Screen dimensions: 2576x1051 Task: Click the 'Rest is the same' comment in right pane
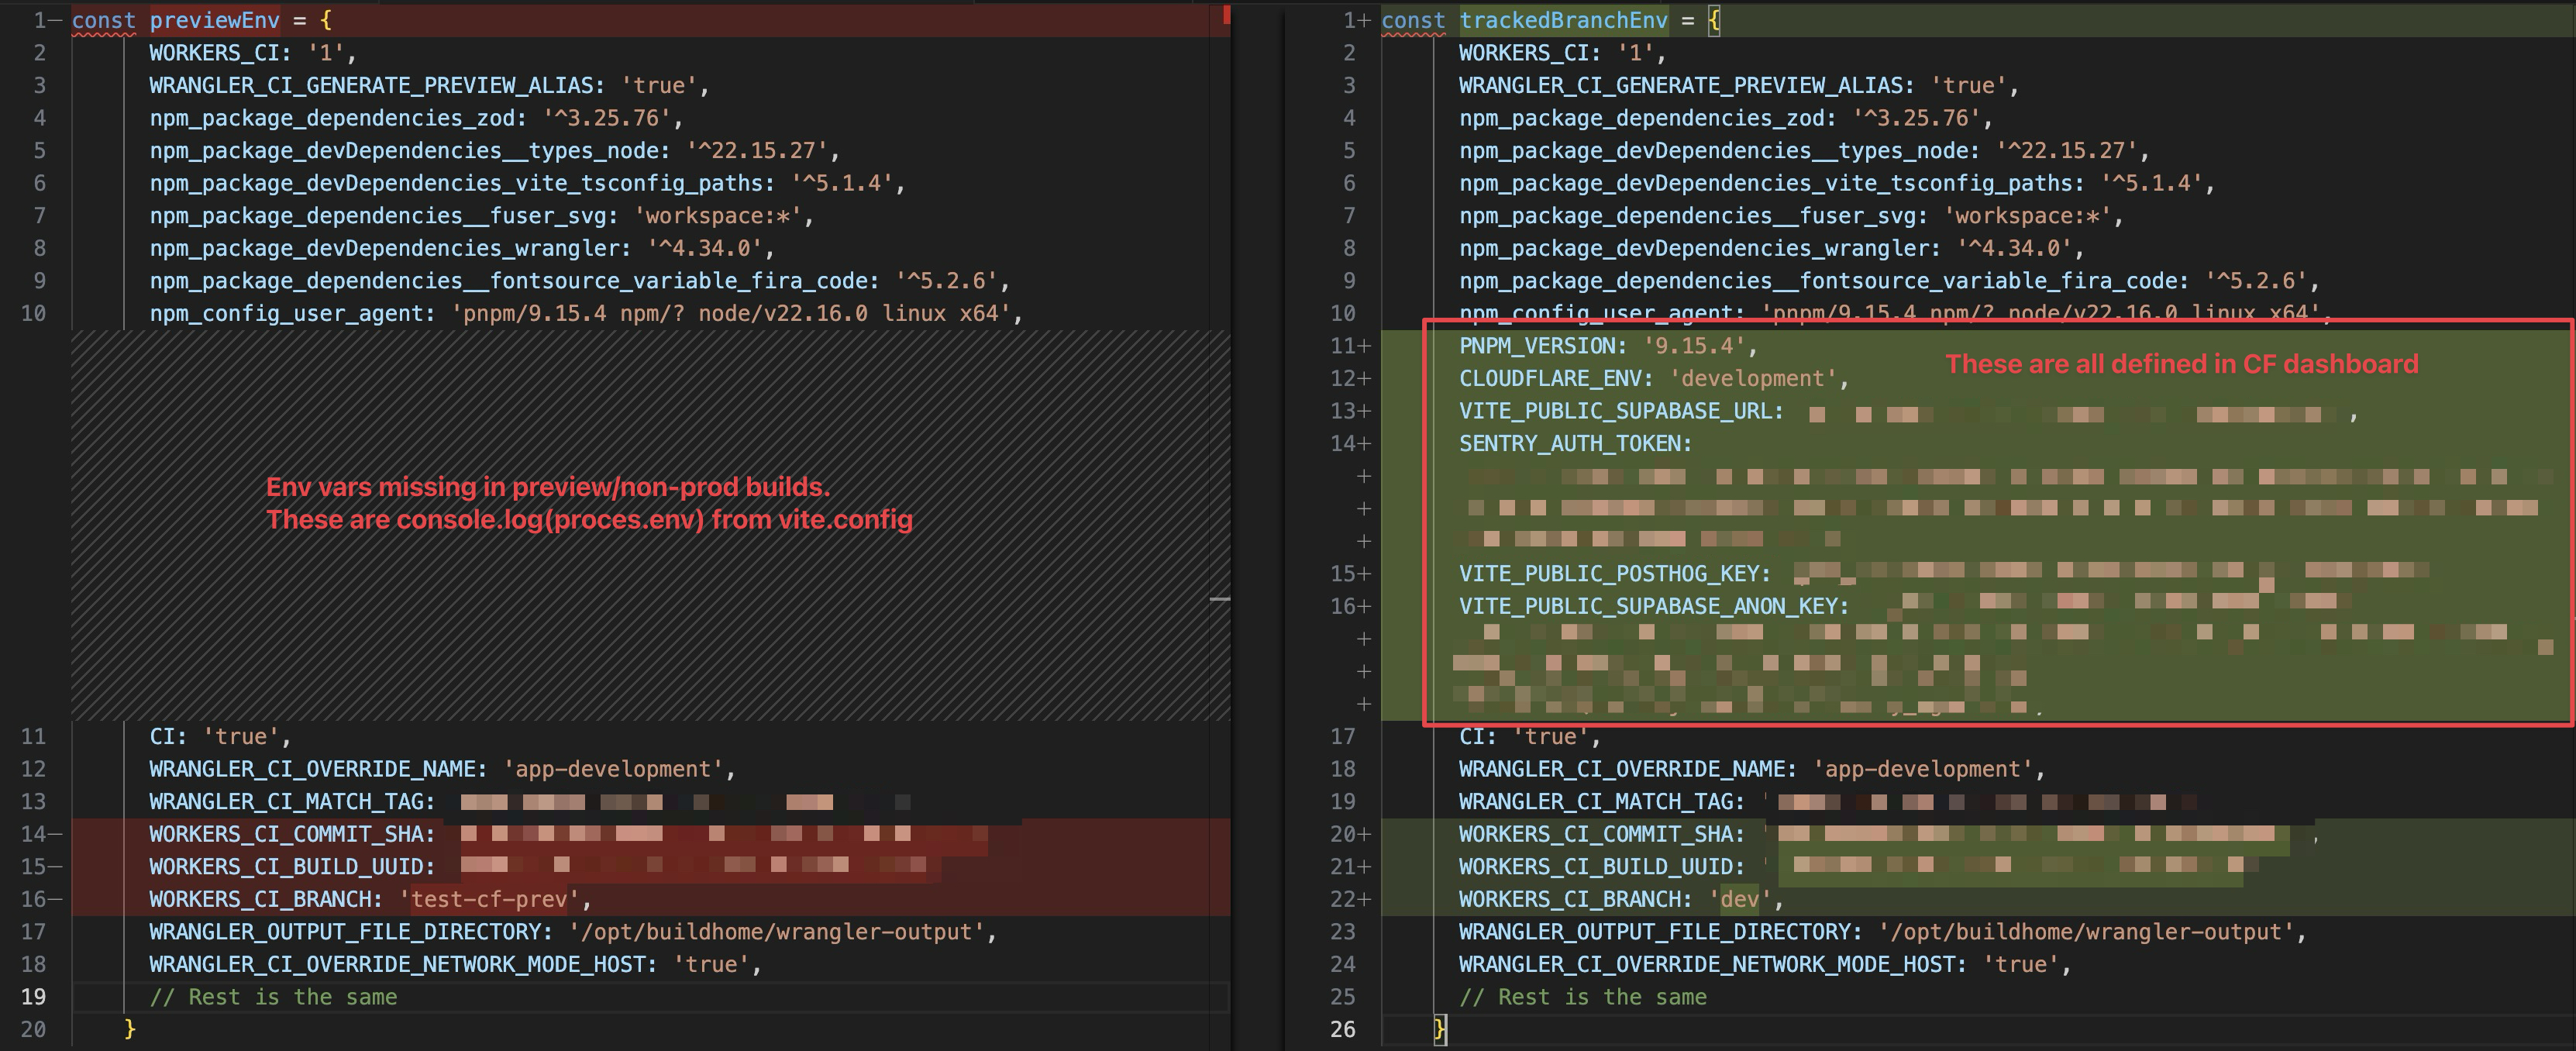click(x=1582, y=997)
